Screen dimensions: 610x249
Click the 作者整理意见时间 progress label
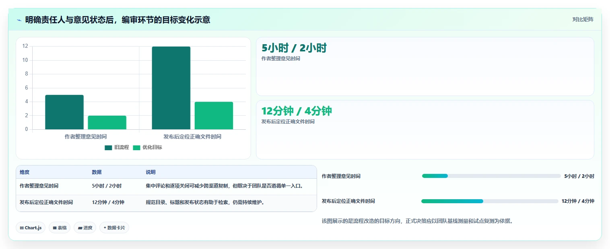tap(341, 176)
